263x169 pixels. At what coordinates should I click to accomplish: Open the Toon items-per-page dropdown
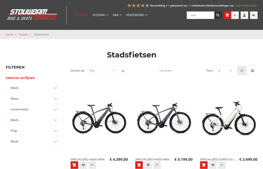(x=225, y=71)
